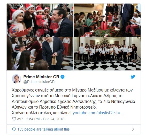Open '153 people are talking about this'
The height and width of the screenshot is (137, 146).
click(x=43, y=129)
